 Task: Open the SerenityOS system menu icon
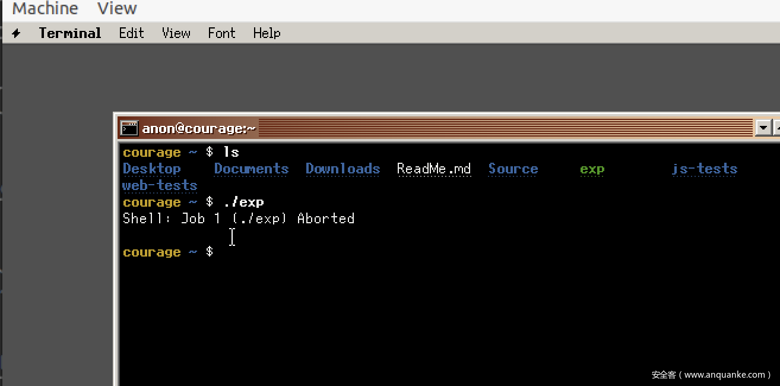click(16, 33)
